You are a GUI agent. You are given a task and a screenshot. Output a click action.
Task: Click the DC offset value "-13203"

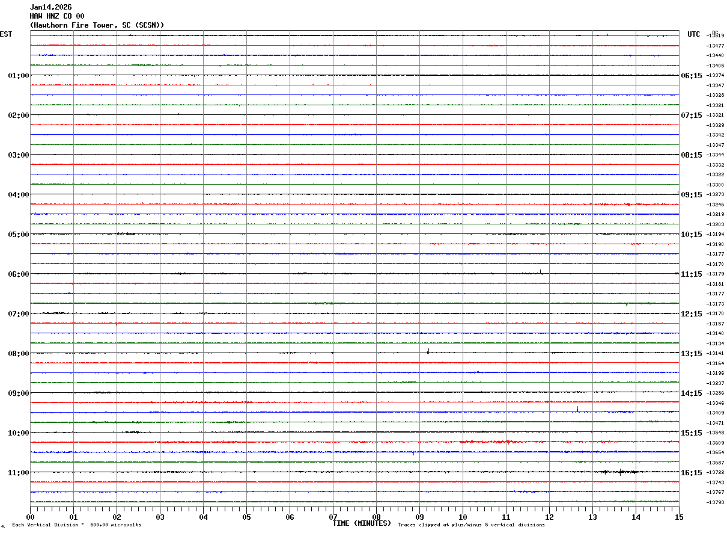[x=716, y=224]
